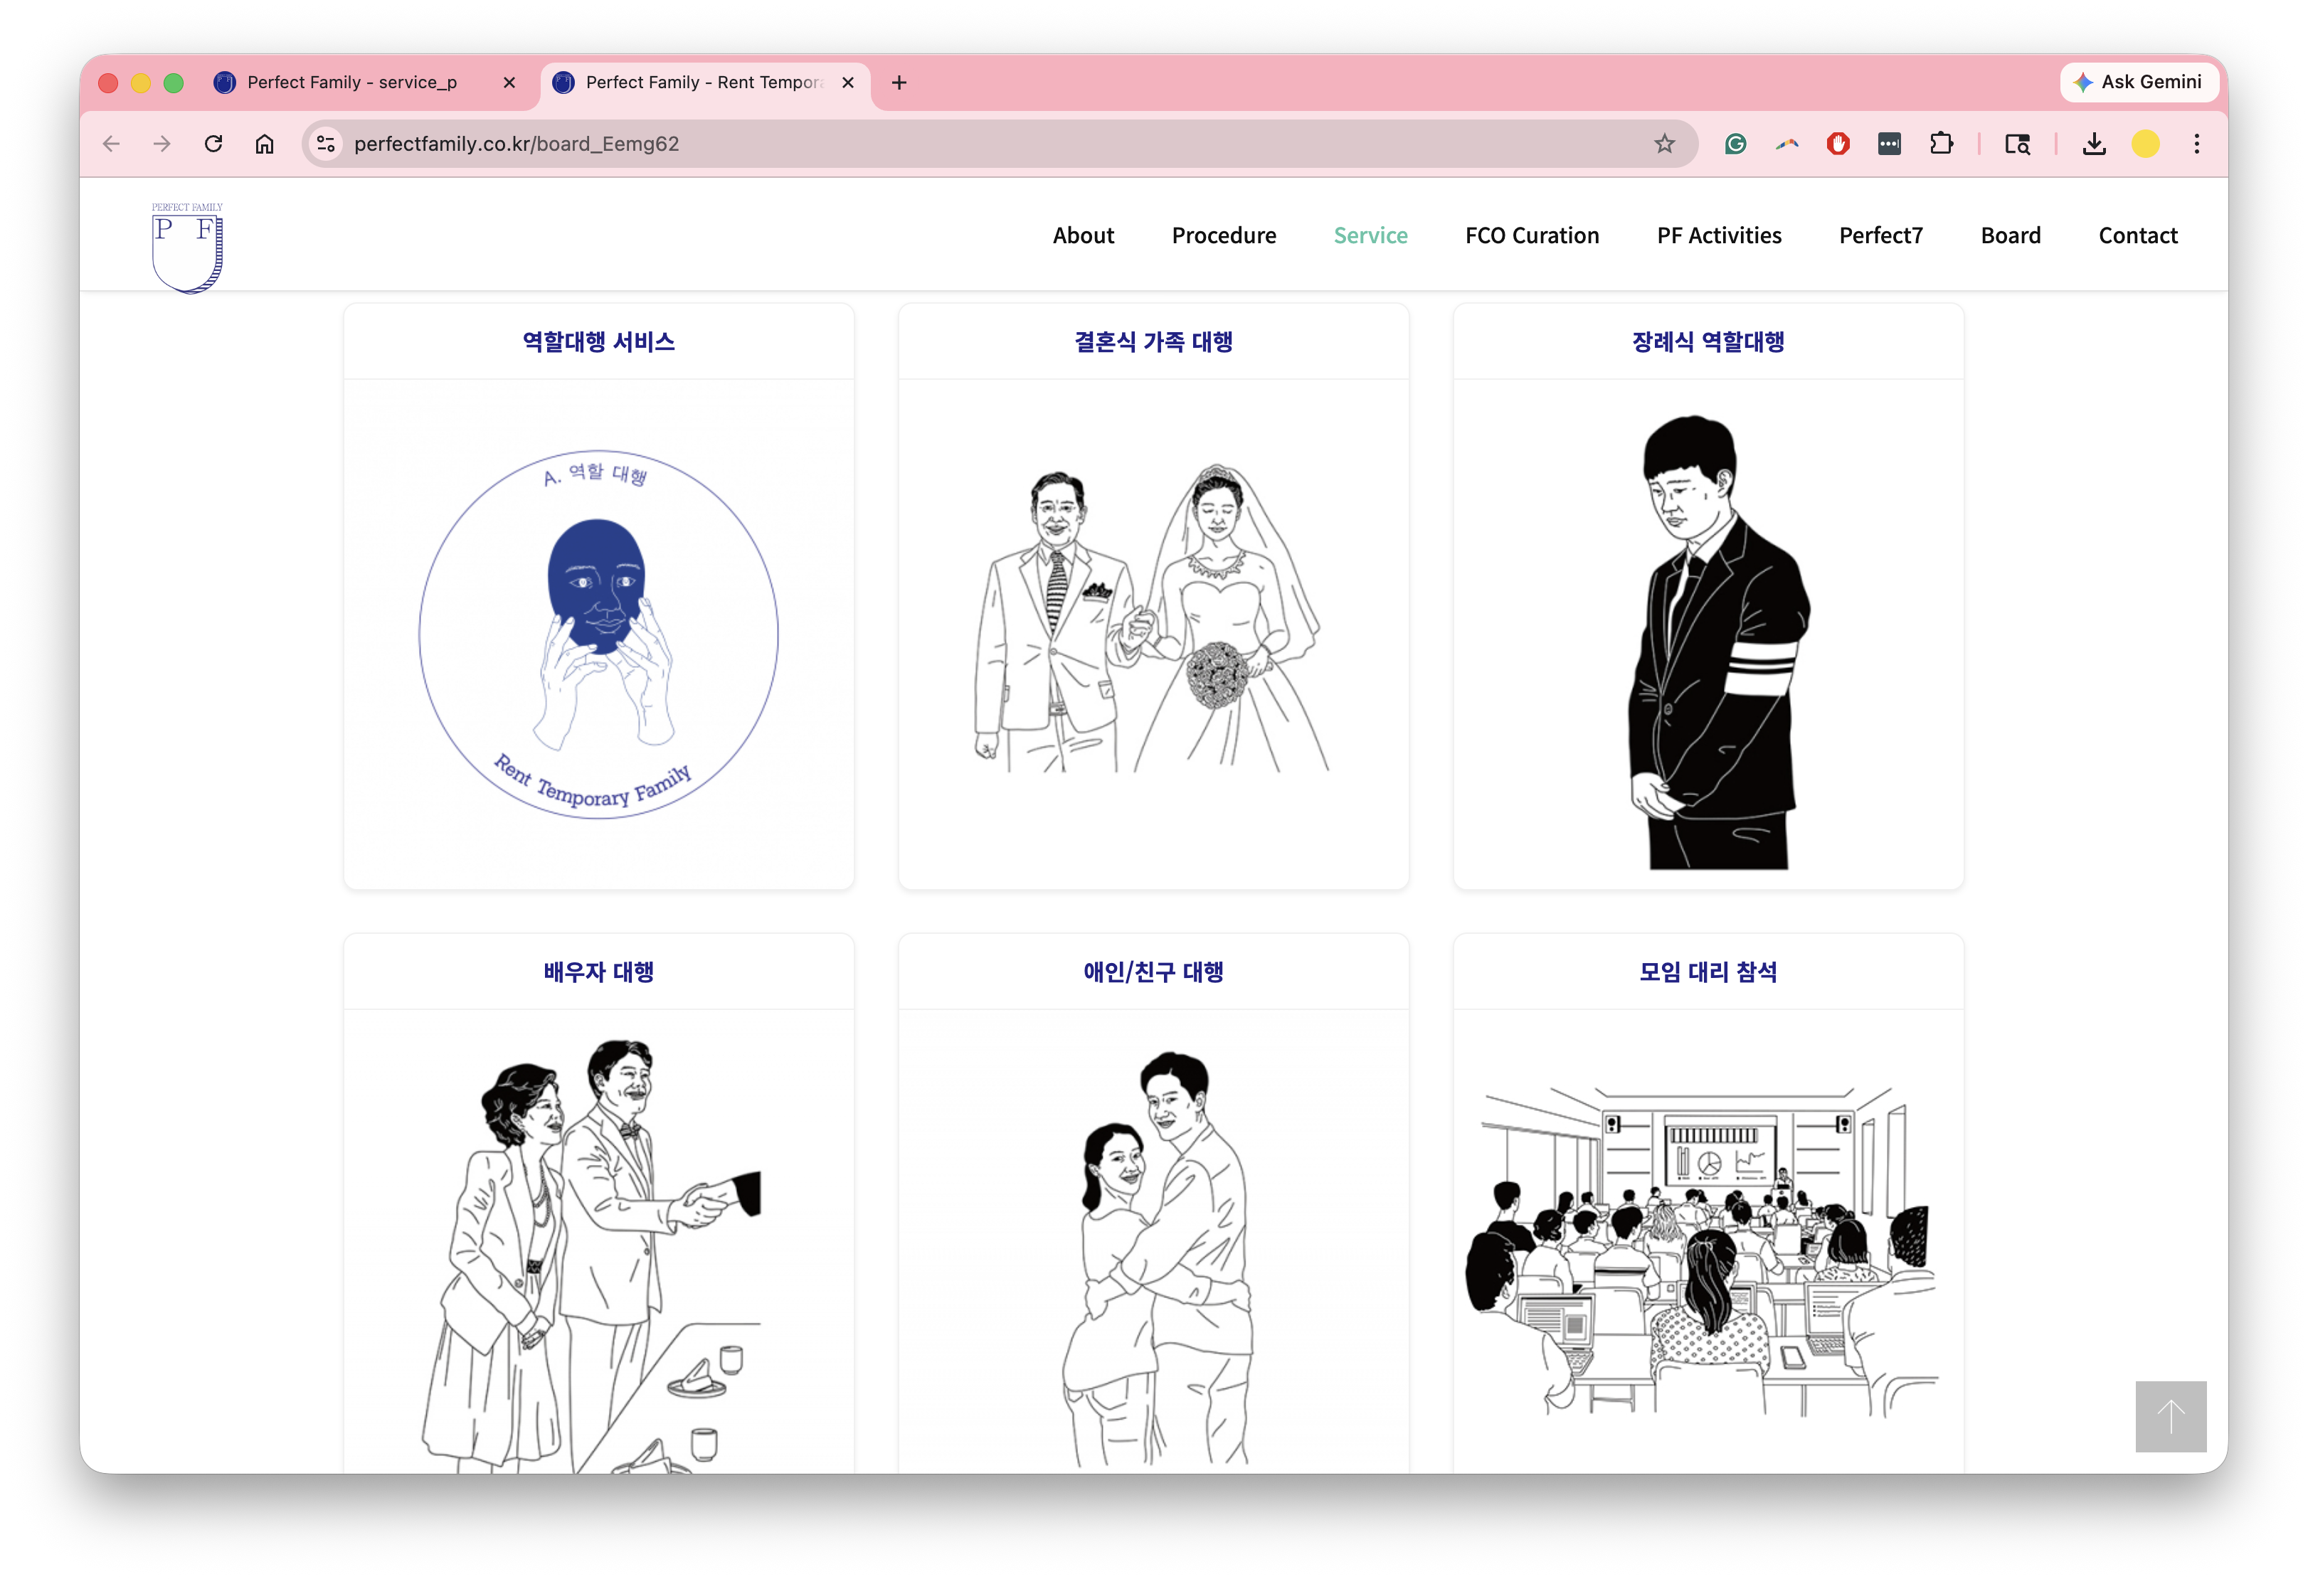Open the Procedure menu item
This screenshot has height=1579, width=2308.
click(1224, 235)
